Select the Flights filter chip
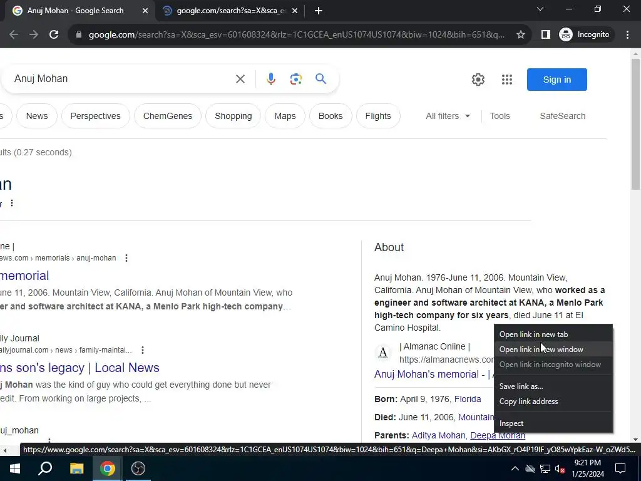This screenshot has height=481, width=641. point(378,116)
